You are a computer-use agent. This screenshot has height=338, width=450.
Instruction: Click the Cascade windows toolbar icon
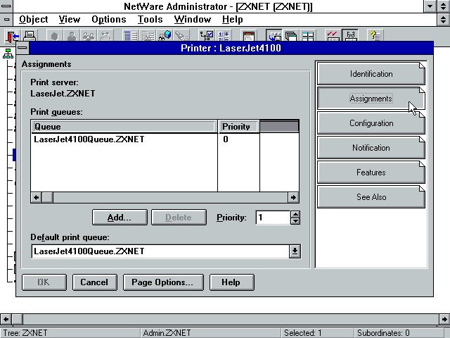(291, 36)
